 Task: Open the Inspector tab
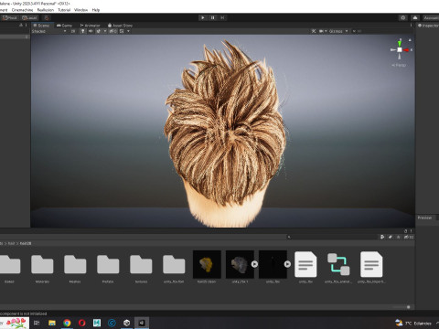[428, 26]
